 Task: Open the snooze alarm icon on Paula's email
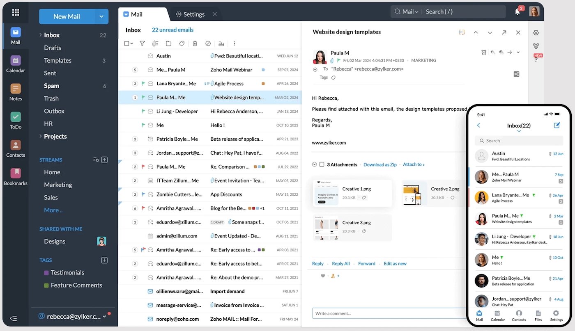(484, 52)
